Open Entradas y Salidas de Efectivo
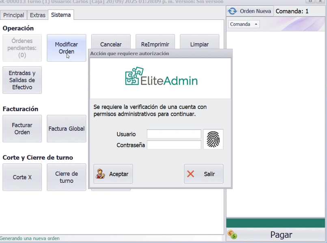 pyautogui.click(x=22, y=80)
